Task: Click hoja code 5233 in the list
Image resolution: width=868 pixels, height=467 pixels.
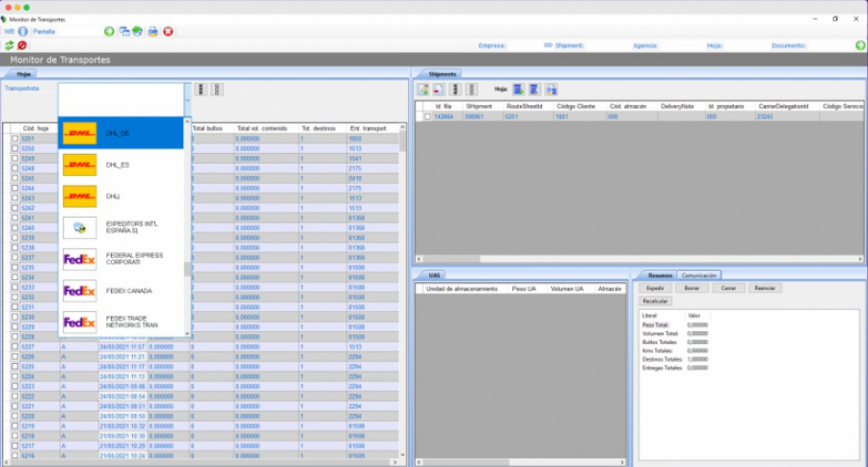Action: point(28,287)
